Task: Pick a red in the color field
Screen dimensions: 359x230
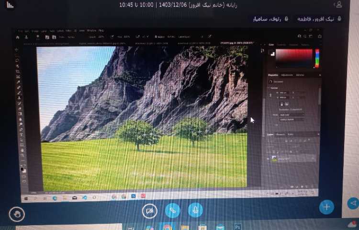Action: (294, 57)
